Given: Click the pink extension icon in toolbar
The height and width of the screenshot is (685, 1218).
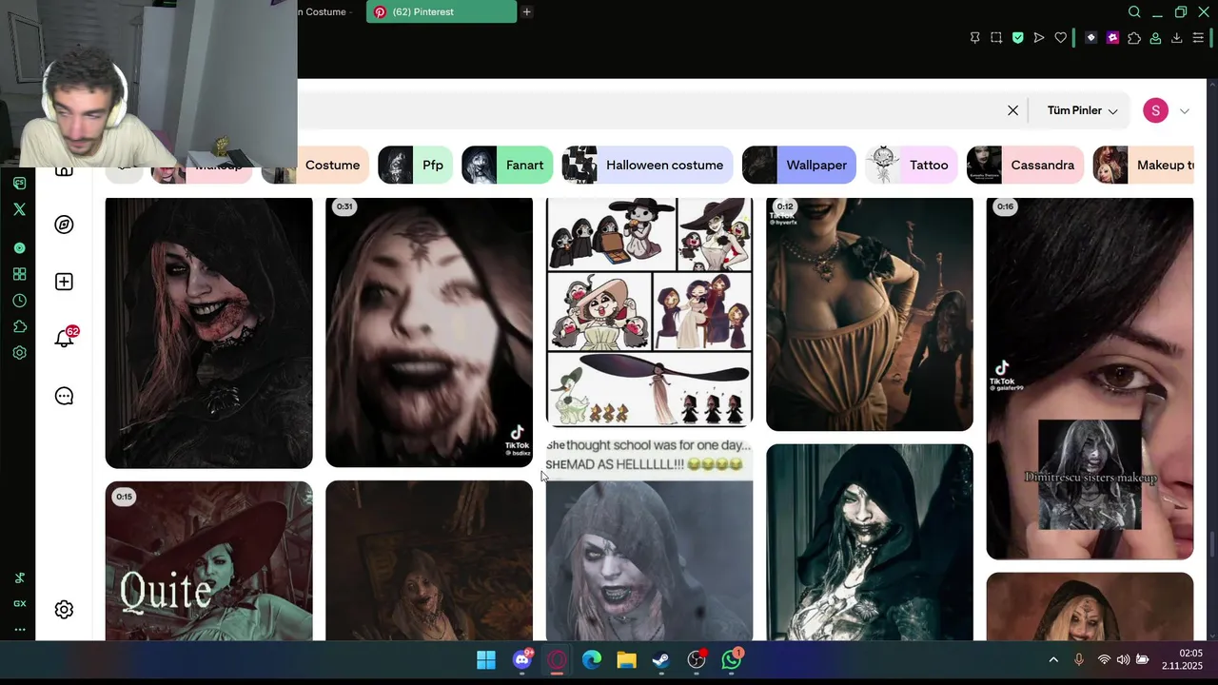Looking at the screenshot, I should pyautogui.click(x=1112, y=38).
